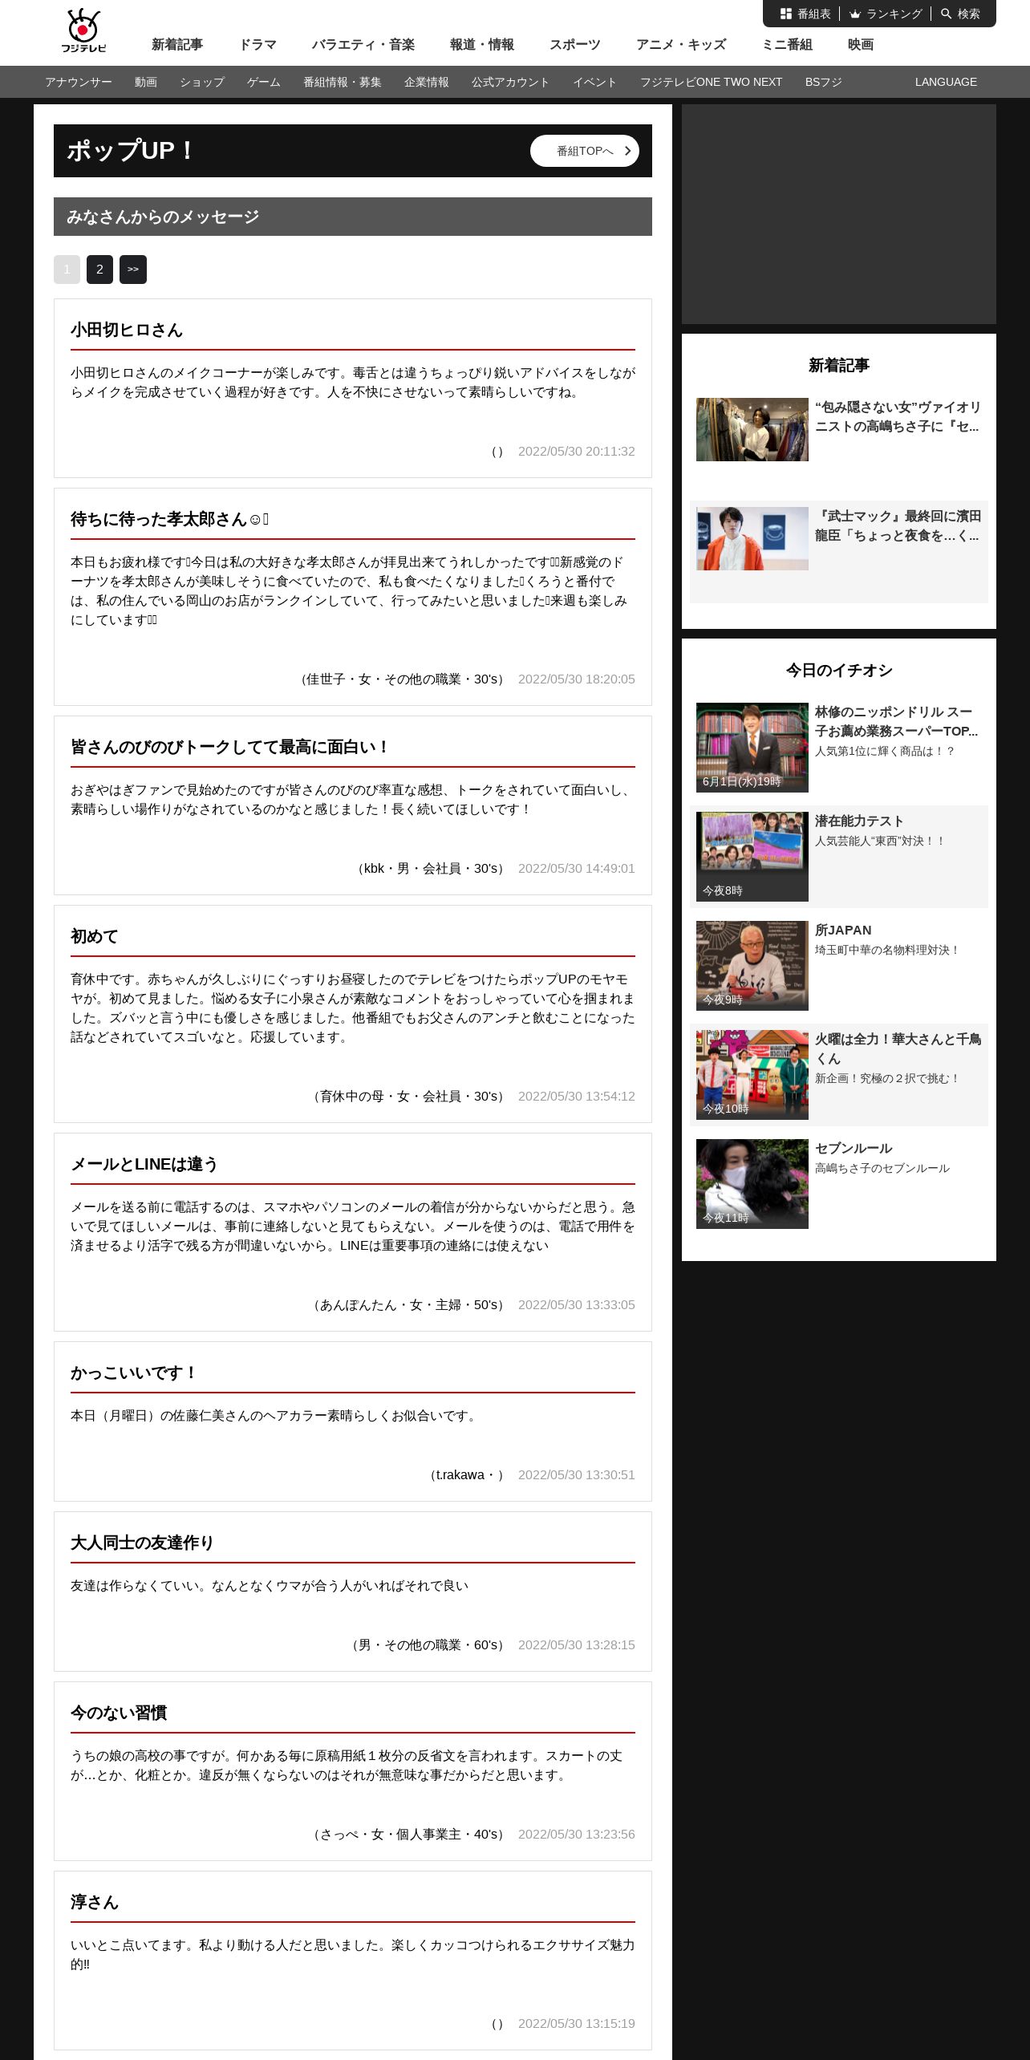The width and height of the screenshot is (1030, 2060).
Task: Open the アニメ・キッズ menu
Action: coord(681,45)
